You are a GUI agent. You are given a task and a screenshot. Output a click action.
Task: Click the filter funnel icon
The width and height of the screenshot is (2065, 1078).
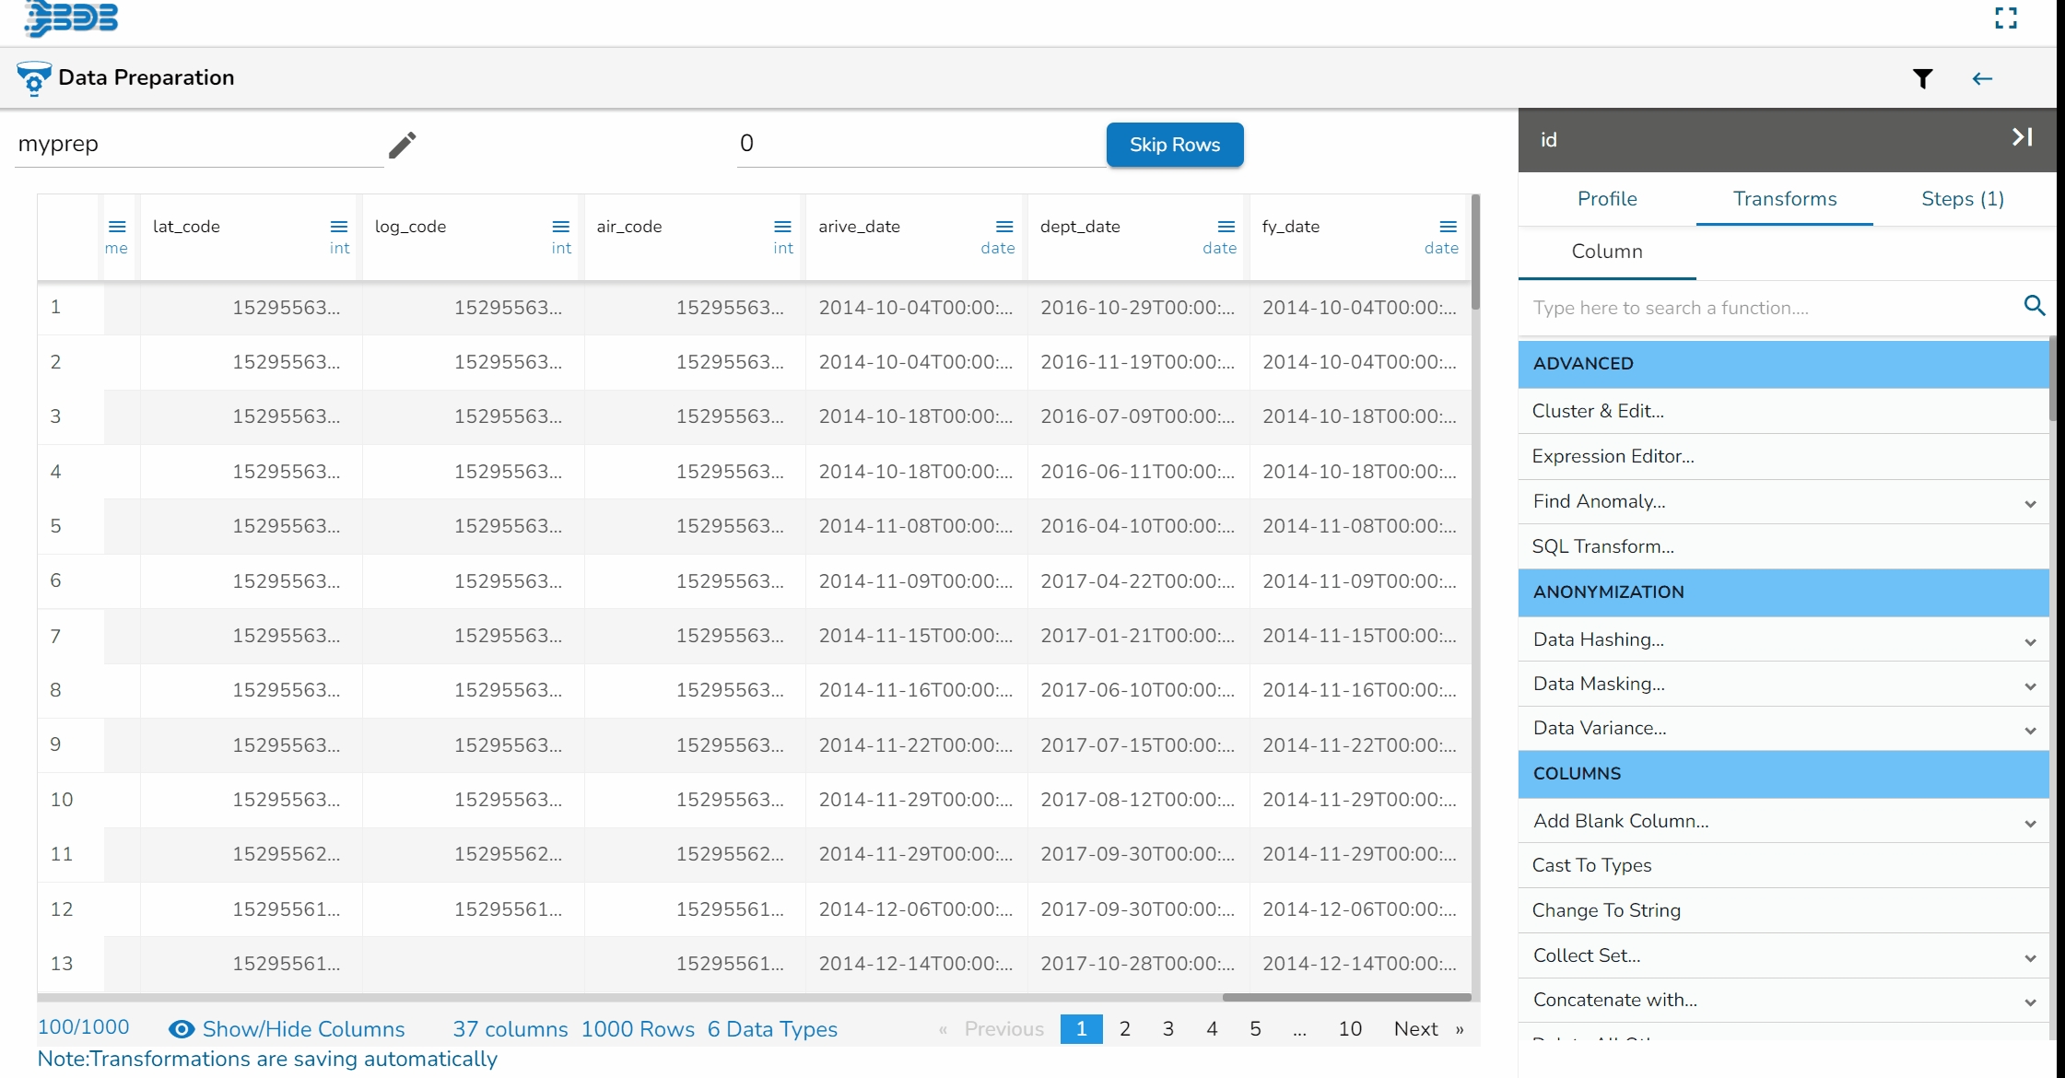point(1922,79)
